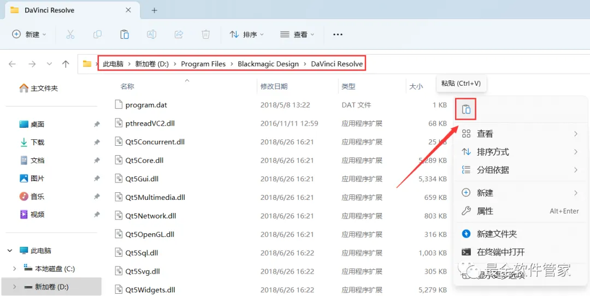The width and height of the screenshot is (590, 296).
Task: Select Blackmagic Design in the breadcrumb
Action: coord(268,64)
